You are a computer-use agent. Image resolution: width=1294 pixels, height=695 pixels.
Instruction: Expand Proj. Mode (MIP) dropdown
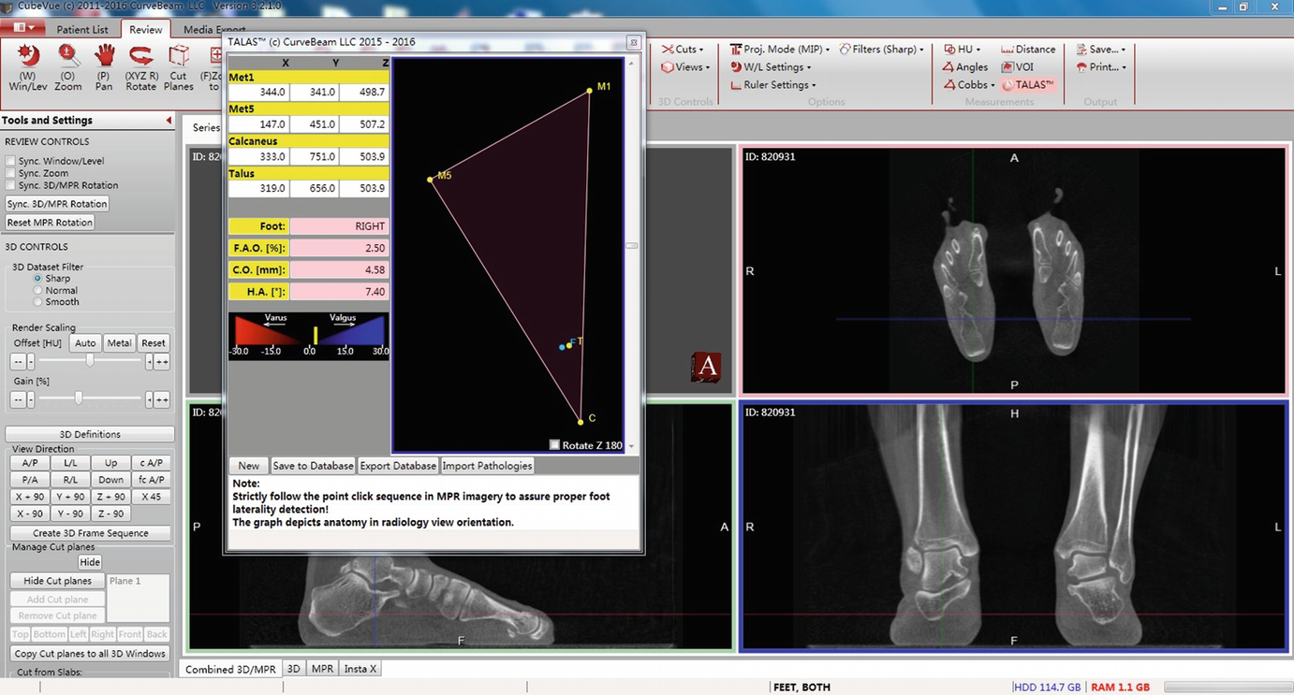point(780,50)
